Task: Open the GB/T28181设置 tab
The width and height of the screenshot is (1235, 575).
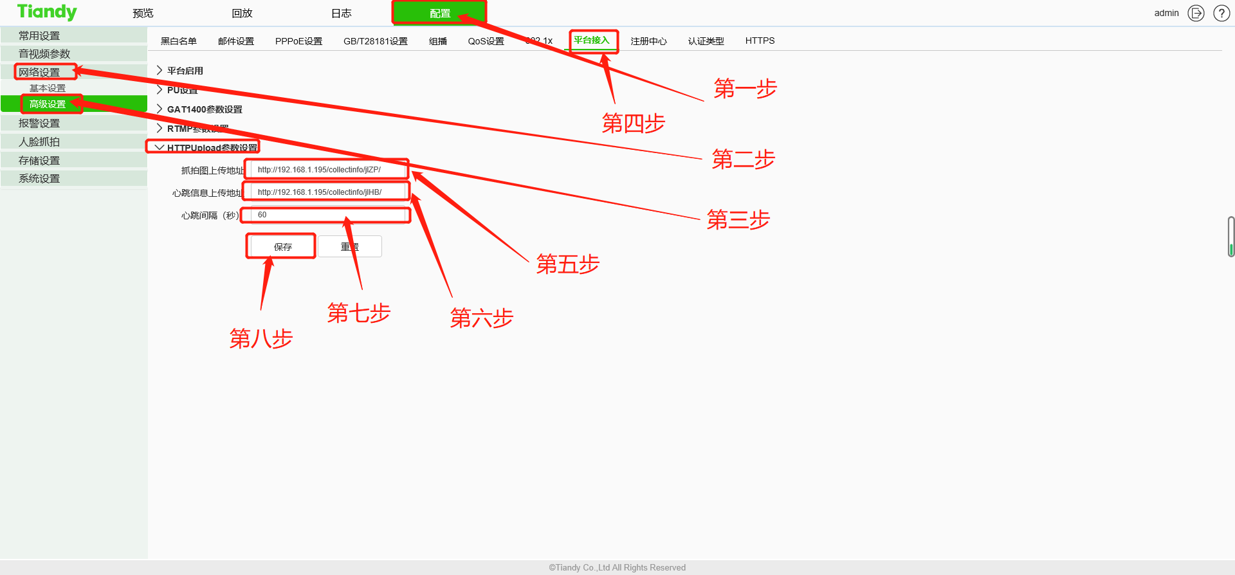Action: pyautogui.click(x=375, y=41)
